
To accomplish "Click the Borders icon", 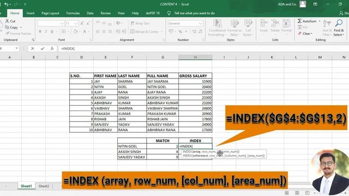I will tap(63, 32).
